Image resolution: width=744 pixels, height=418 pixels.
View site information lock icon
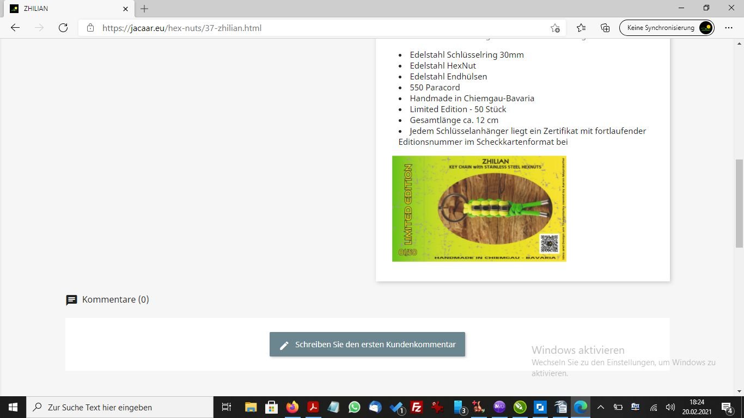tap(90, 28)
